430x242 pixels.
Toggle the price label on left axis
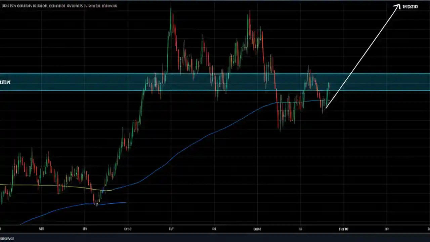click(x=5, y=82)
